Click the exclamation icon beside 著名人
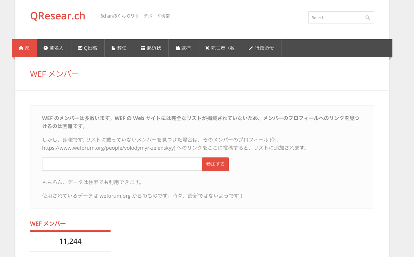The width and height of the screenshot is (414, 257). pos(46,48)
